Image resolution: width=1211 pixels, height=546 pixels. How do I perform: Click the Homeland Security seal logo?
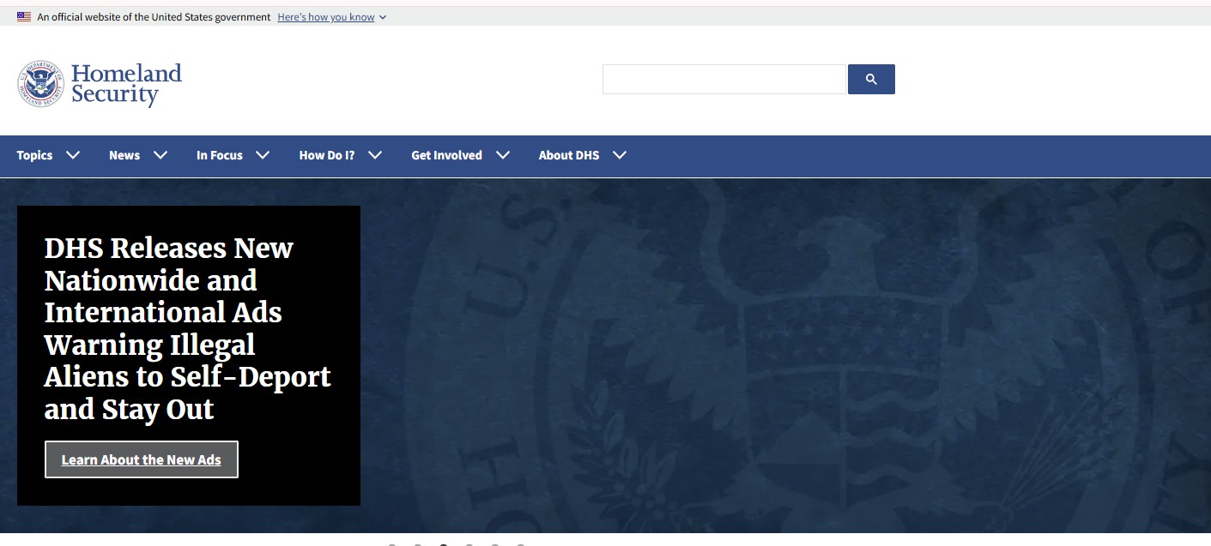(x=40, y=84)
